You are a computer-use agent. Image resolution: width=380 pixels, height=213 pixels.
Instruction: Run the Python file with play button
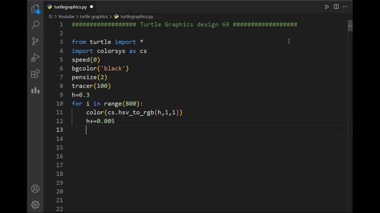pyautogui.click(x=327, y=7)
